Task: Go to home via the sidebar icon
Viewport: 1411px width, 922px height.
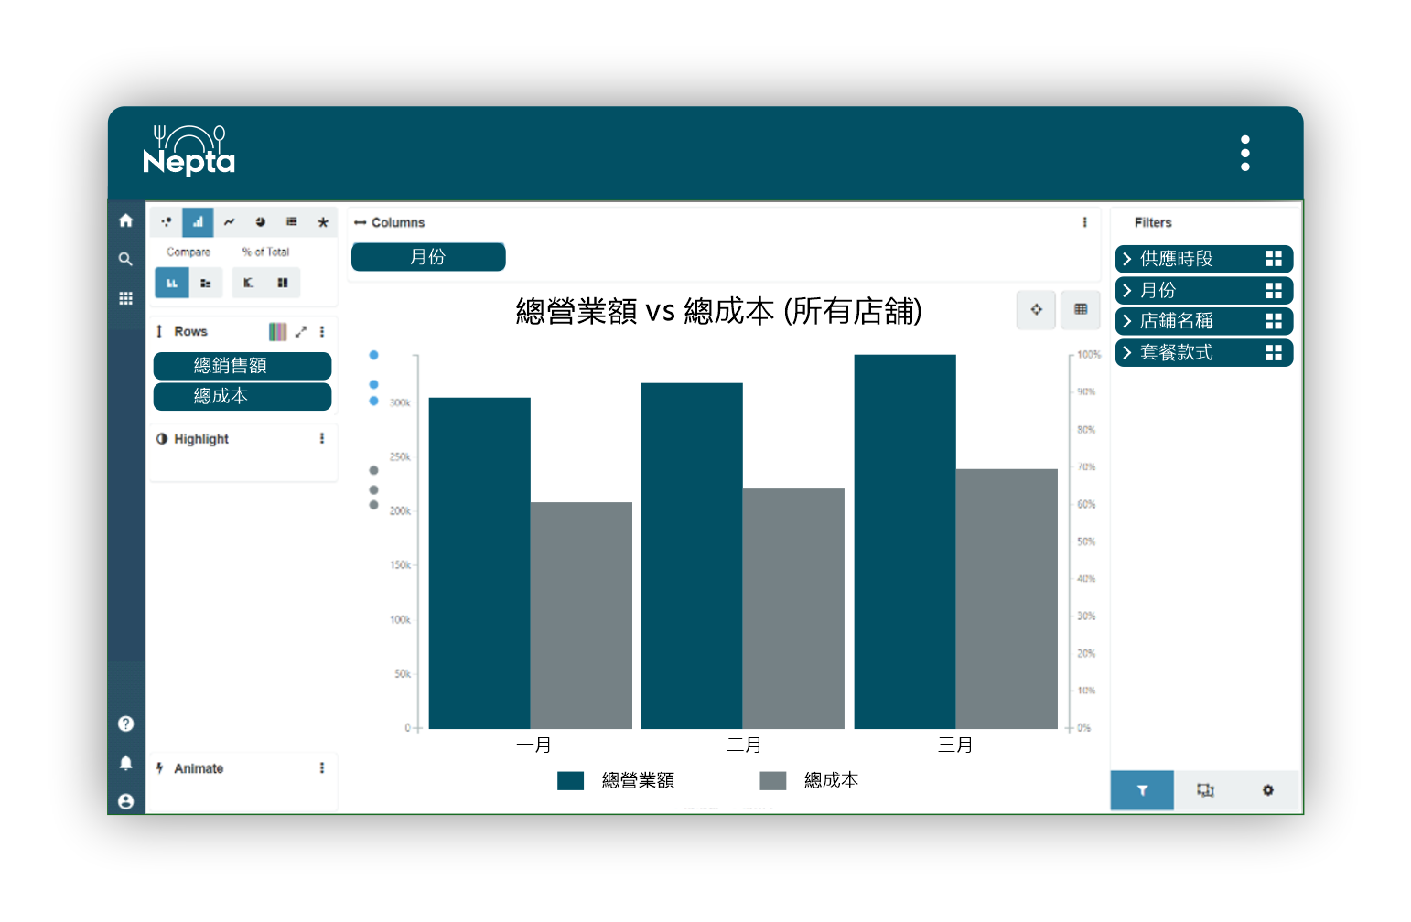Action: pos(126,220)
